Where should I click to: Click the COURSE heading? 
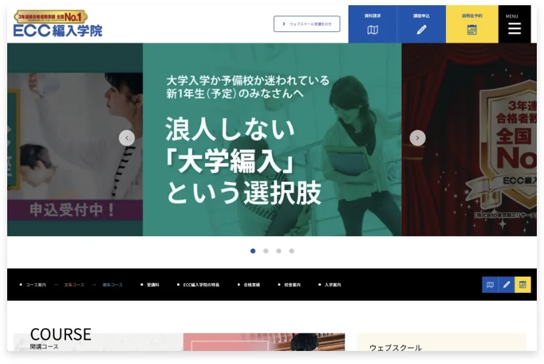pyautogui.click(x=61, y=334)
